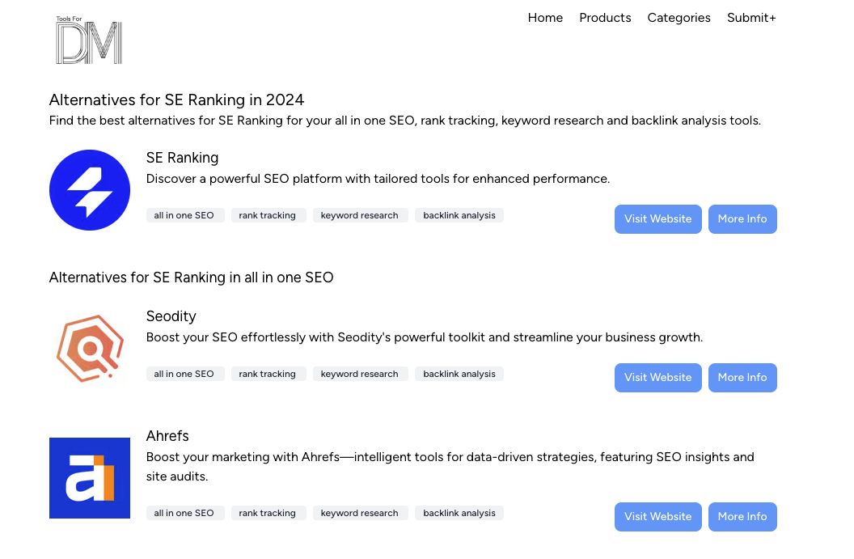Click Seodity's "keyword research" tag
Viewport: 854px width, 559px height.
[360, 374]
